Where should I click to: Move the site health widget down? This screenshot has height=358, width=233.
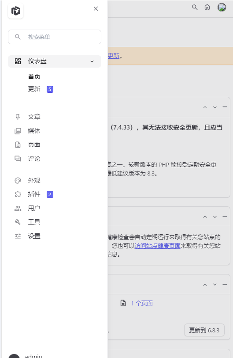215,217
